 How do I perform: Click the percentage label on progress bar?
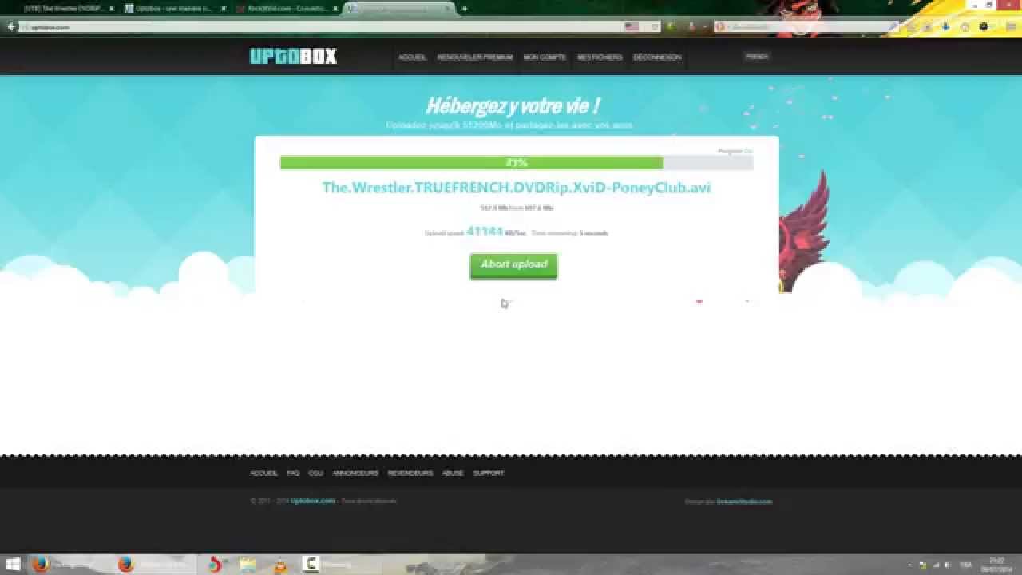[516, 163]
